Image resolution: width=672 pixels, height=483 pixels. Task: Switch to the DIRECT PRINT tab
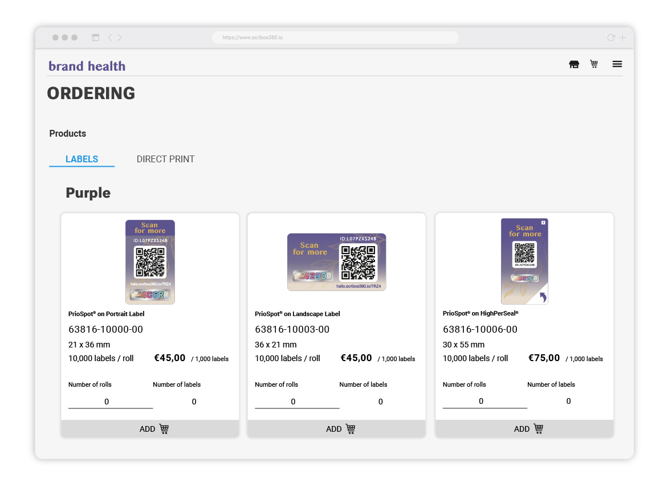point(165,159)
